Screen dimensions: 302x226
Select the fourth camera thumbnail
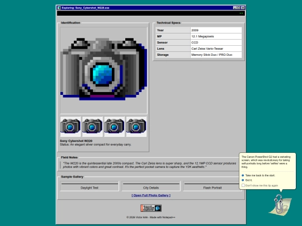[136, 127]
